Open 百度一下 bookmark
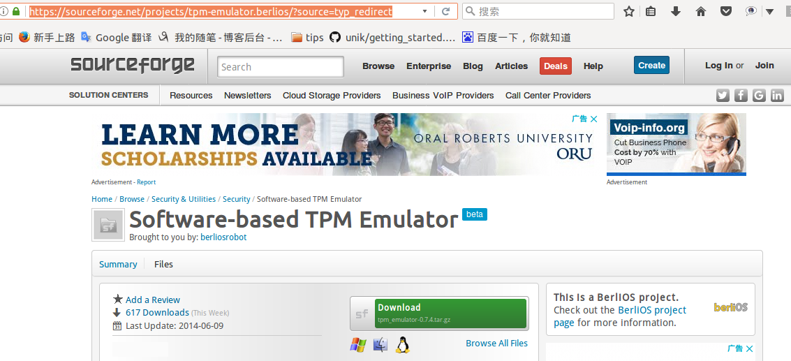The height and width of the screenshot is (361, 791). point(517,37)
